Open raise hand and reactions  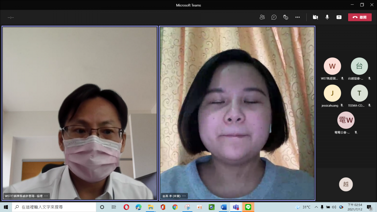click(286, 17)
